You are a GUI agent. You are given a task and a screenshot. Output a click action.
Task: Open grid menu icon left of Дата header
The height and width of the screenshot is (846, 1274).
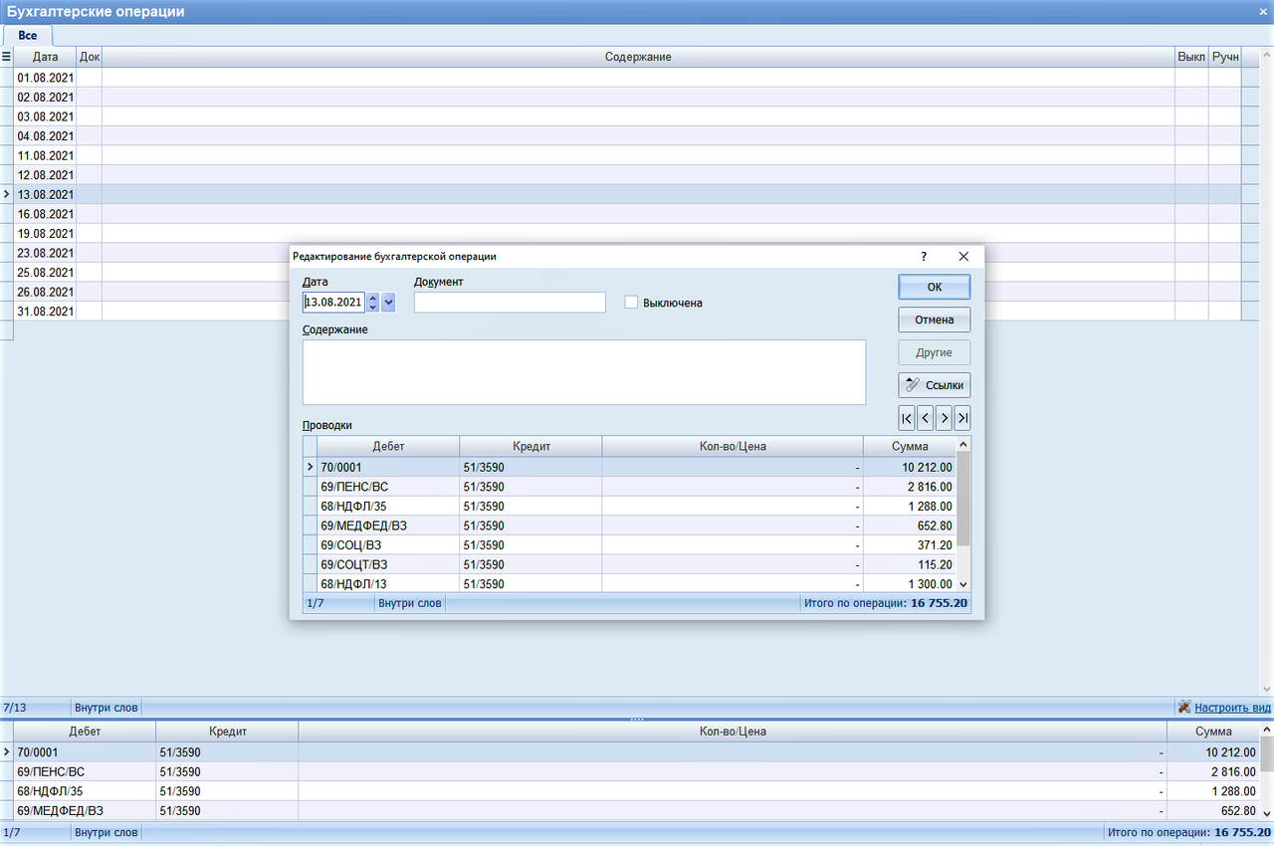point(6,57)
